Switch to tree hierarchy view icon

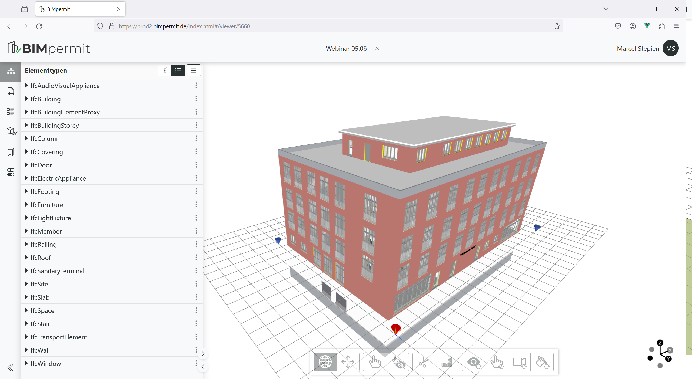(x=165, y=70)
